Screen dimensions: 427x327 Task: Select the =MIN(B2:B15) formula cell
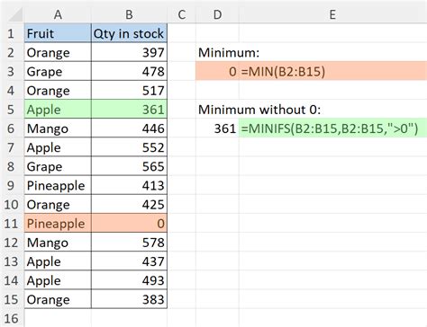pos(332,71)
